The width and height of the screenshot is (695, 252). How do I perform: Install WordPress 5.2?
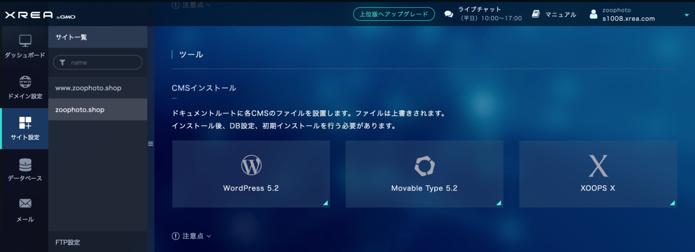(x=251, y=174)
